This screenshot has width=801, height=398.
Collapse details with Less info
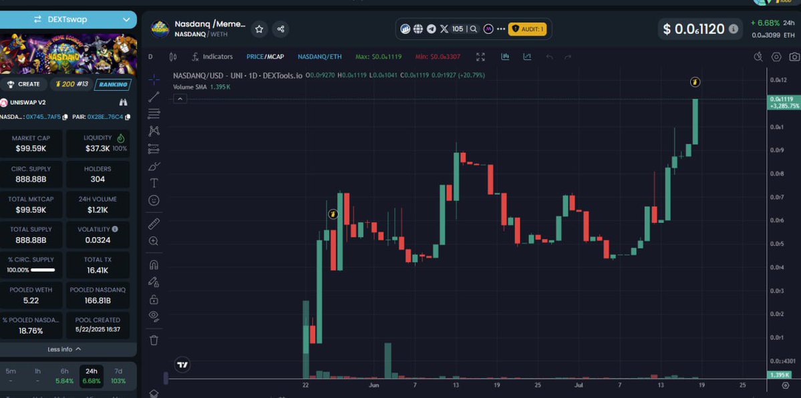click(64, 349)
